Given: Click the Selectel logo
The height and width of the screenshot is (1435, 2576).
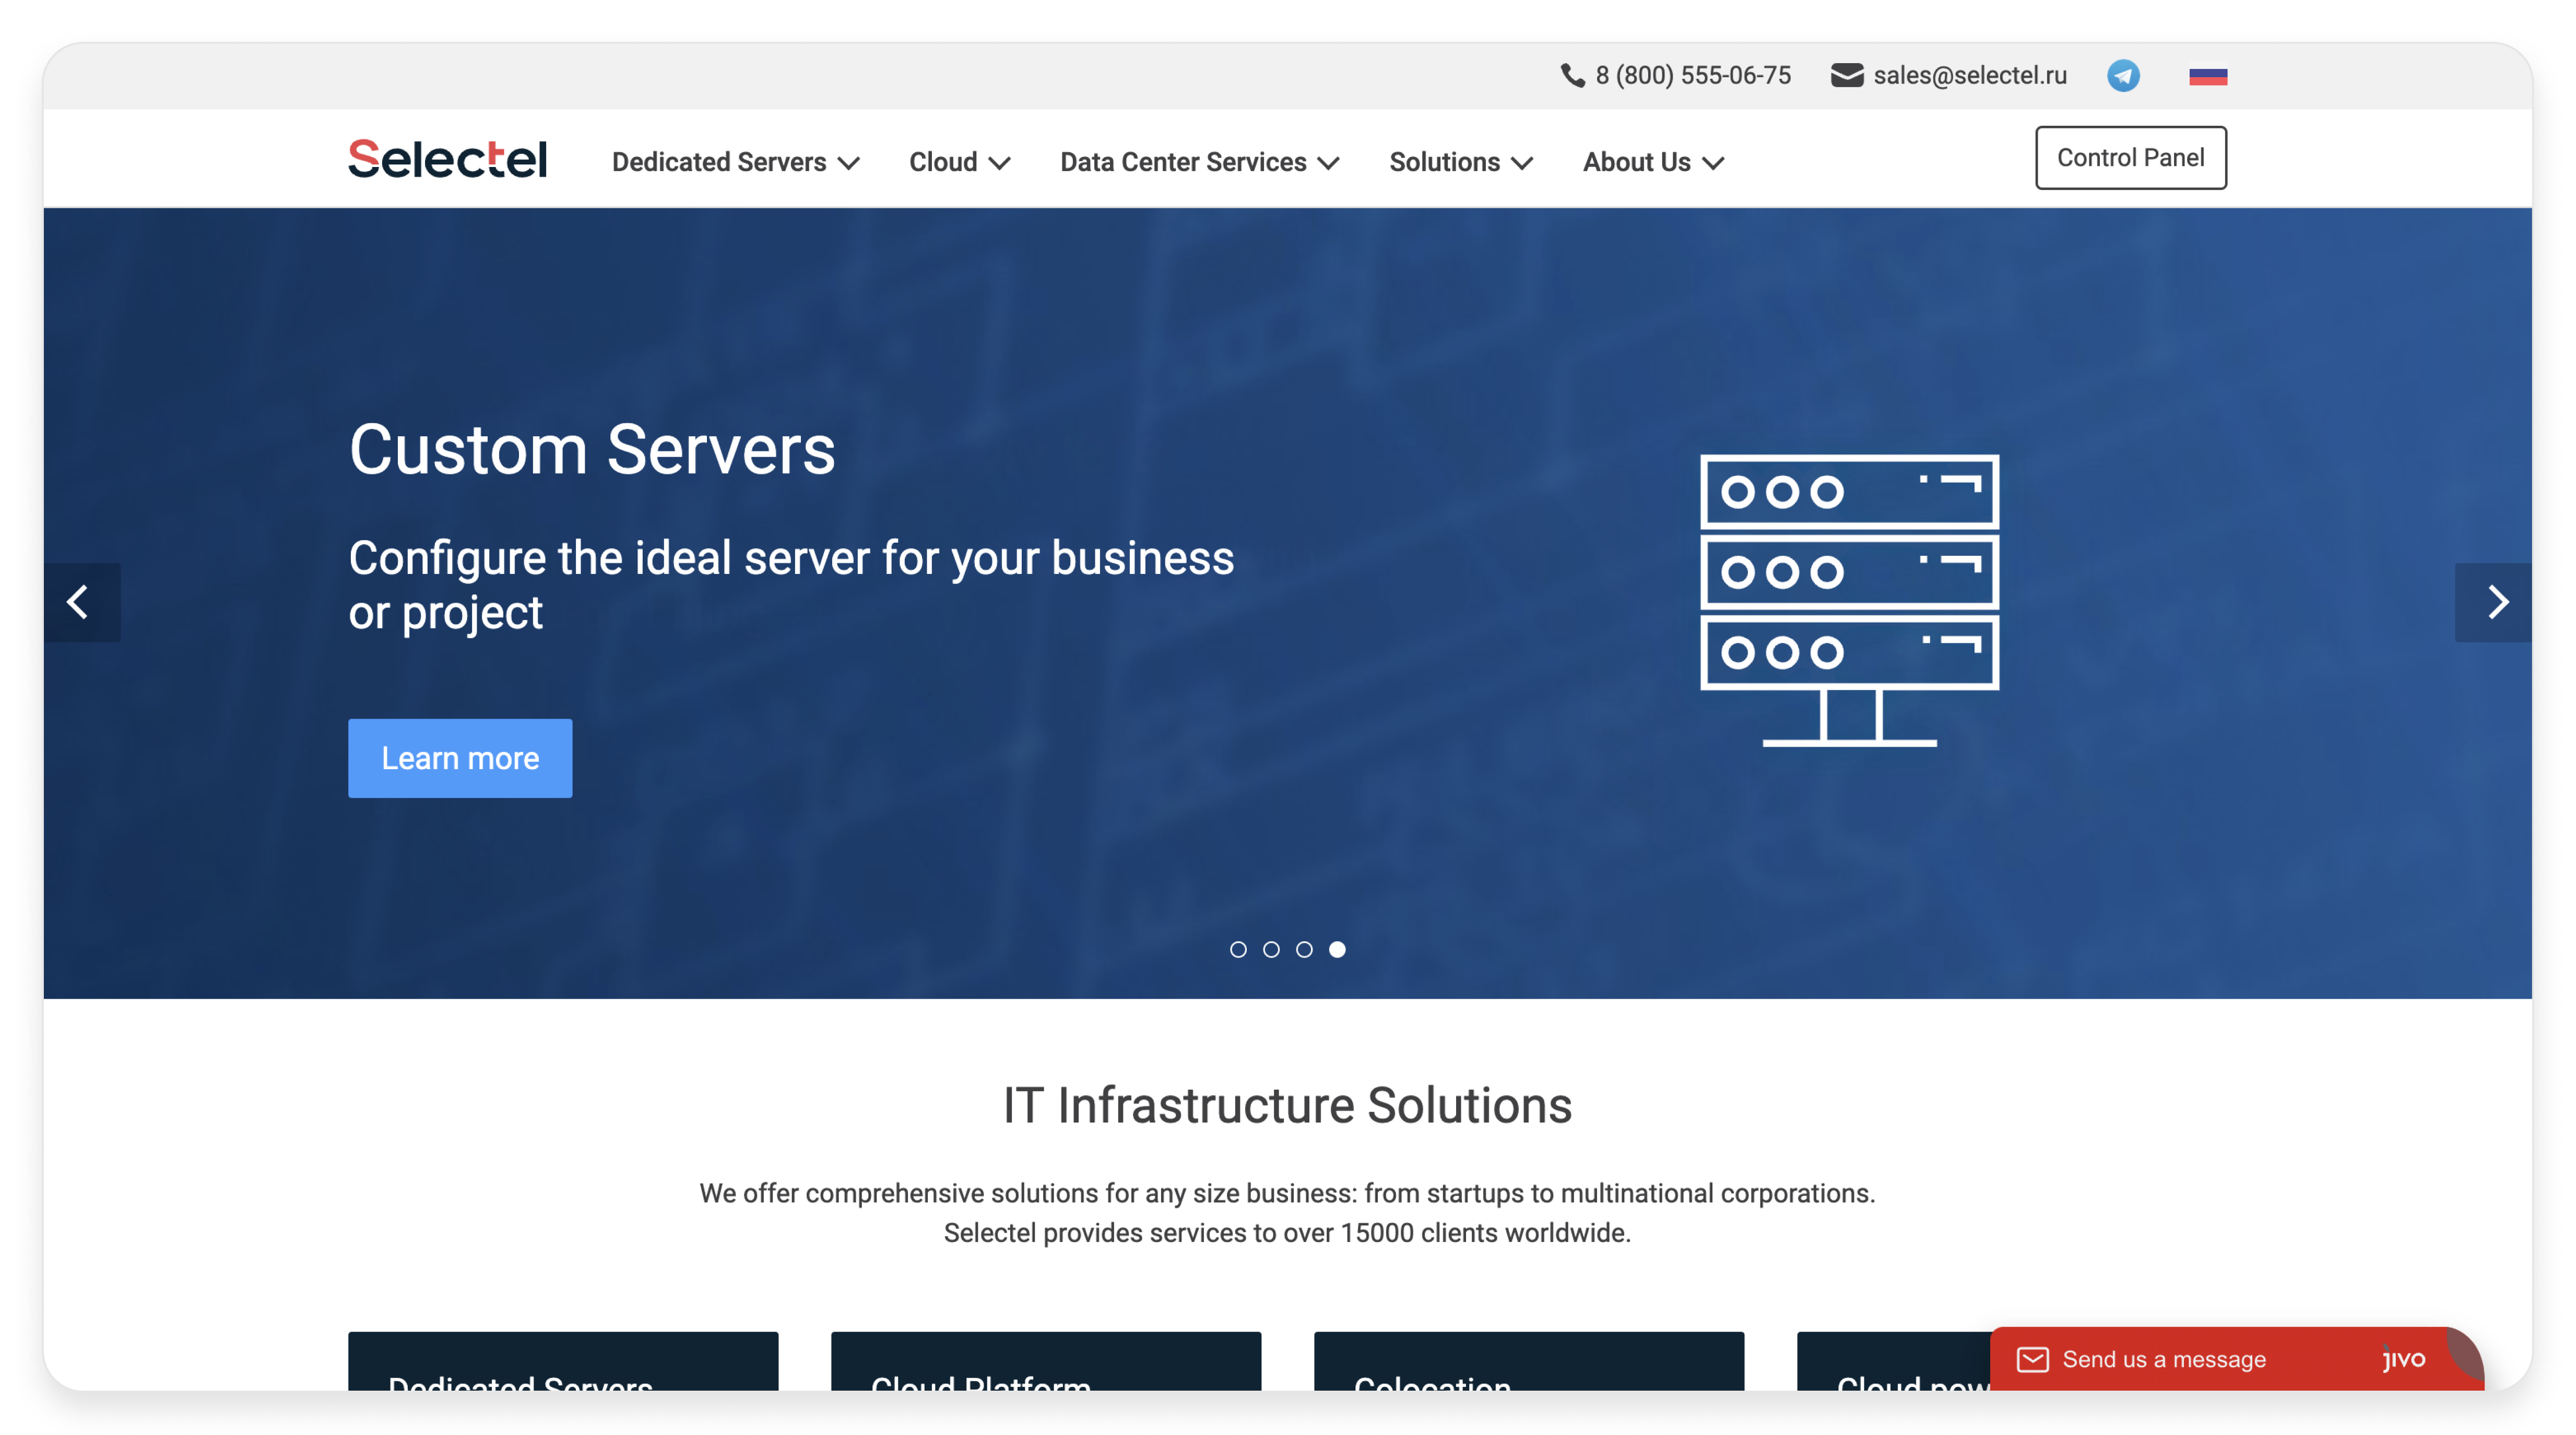Looking at the screenshot, I should pyautogui.click(x=447, y=160).
